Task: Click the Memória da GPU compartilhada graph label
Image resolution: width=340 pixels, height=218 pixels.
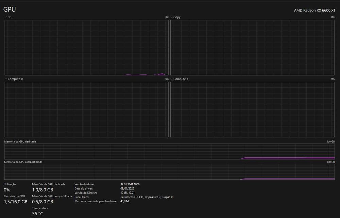Action: pyautogui.click(x=23, y=162)
